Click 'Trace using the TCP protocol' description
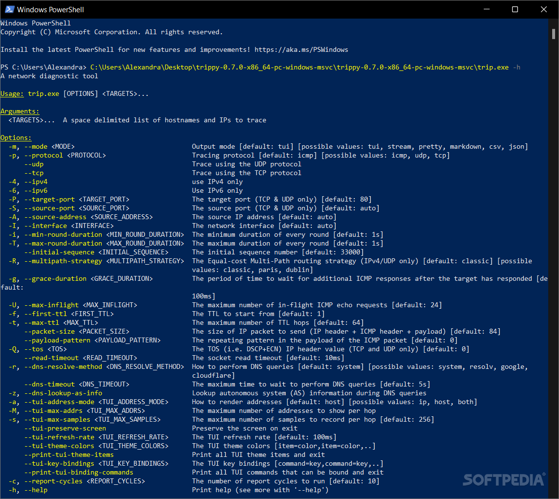 [x=247, y=173]
